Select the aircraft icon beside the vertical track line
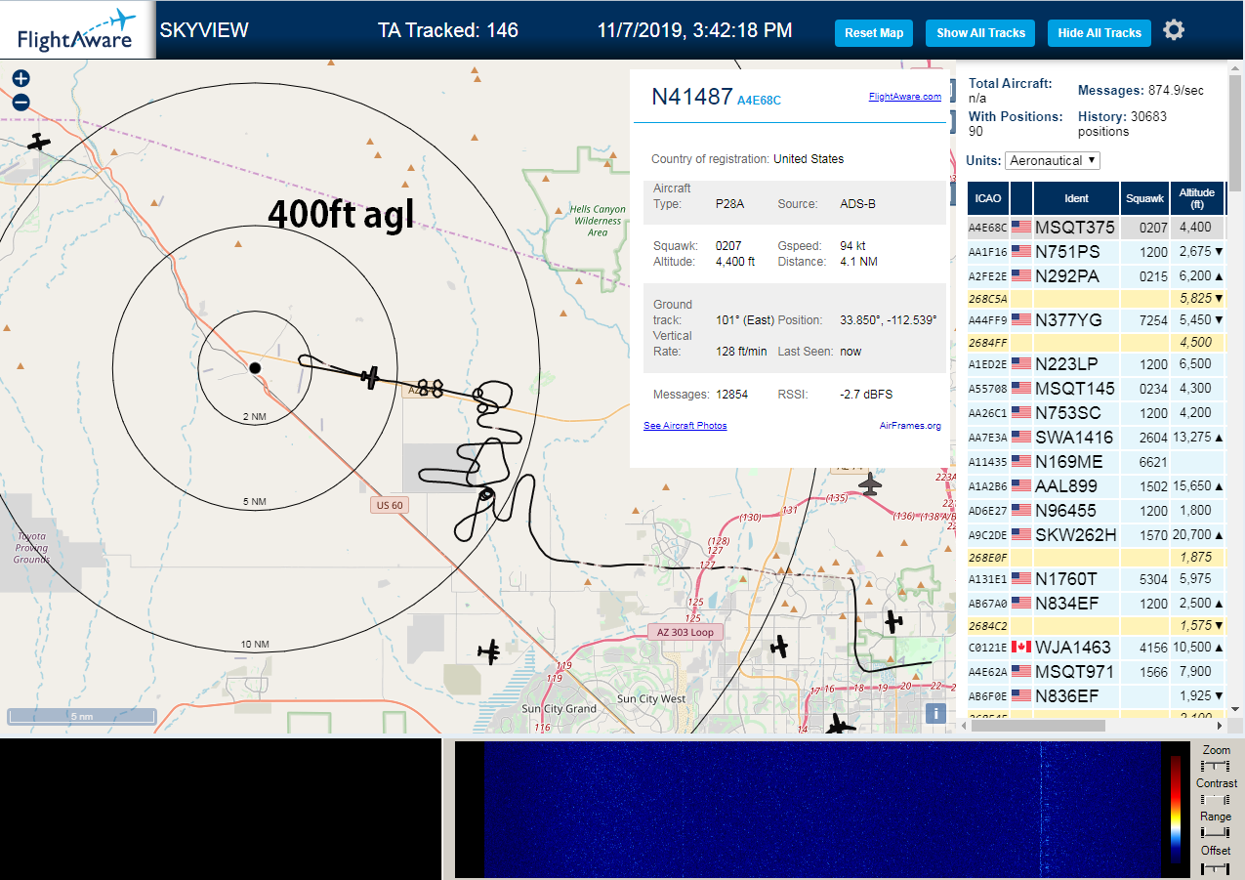The height and width of the screenshot is (880, 1245). pyautogui.click(x=893, y=620)
